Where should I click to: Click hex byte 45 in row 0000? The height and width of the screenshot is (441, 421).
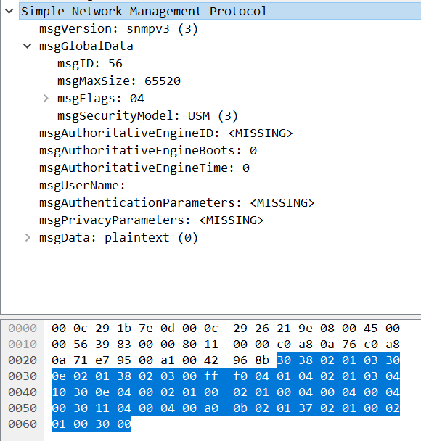tap(371, 329)
